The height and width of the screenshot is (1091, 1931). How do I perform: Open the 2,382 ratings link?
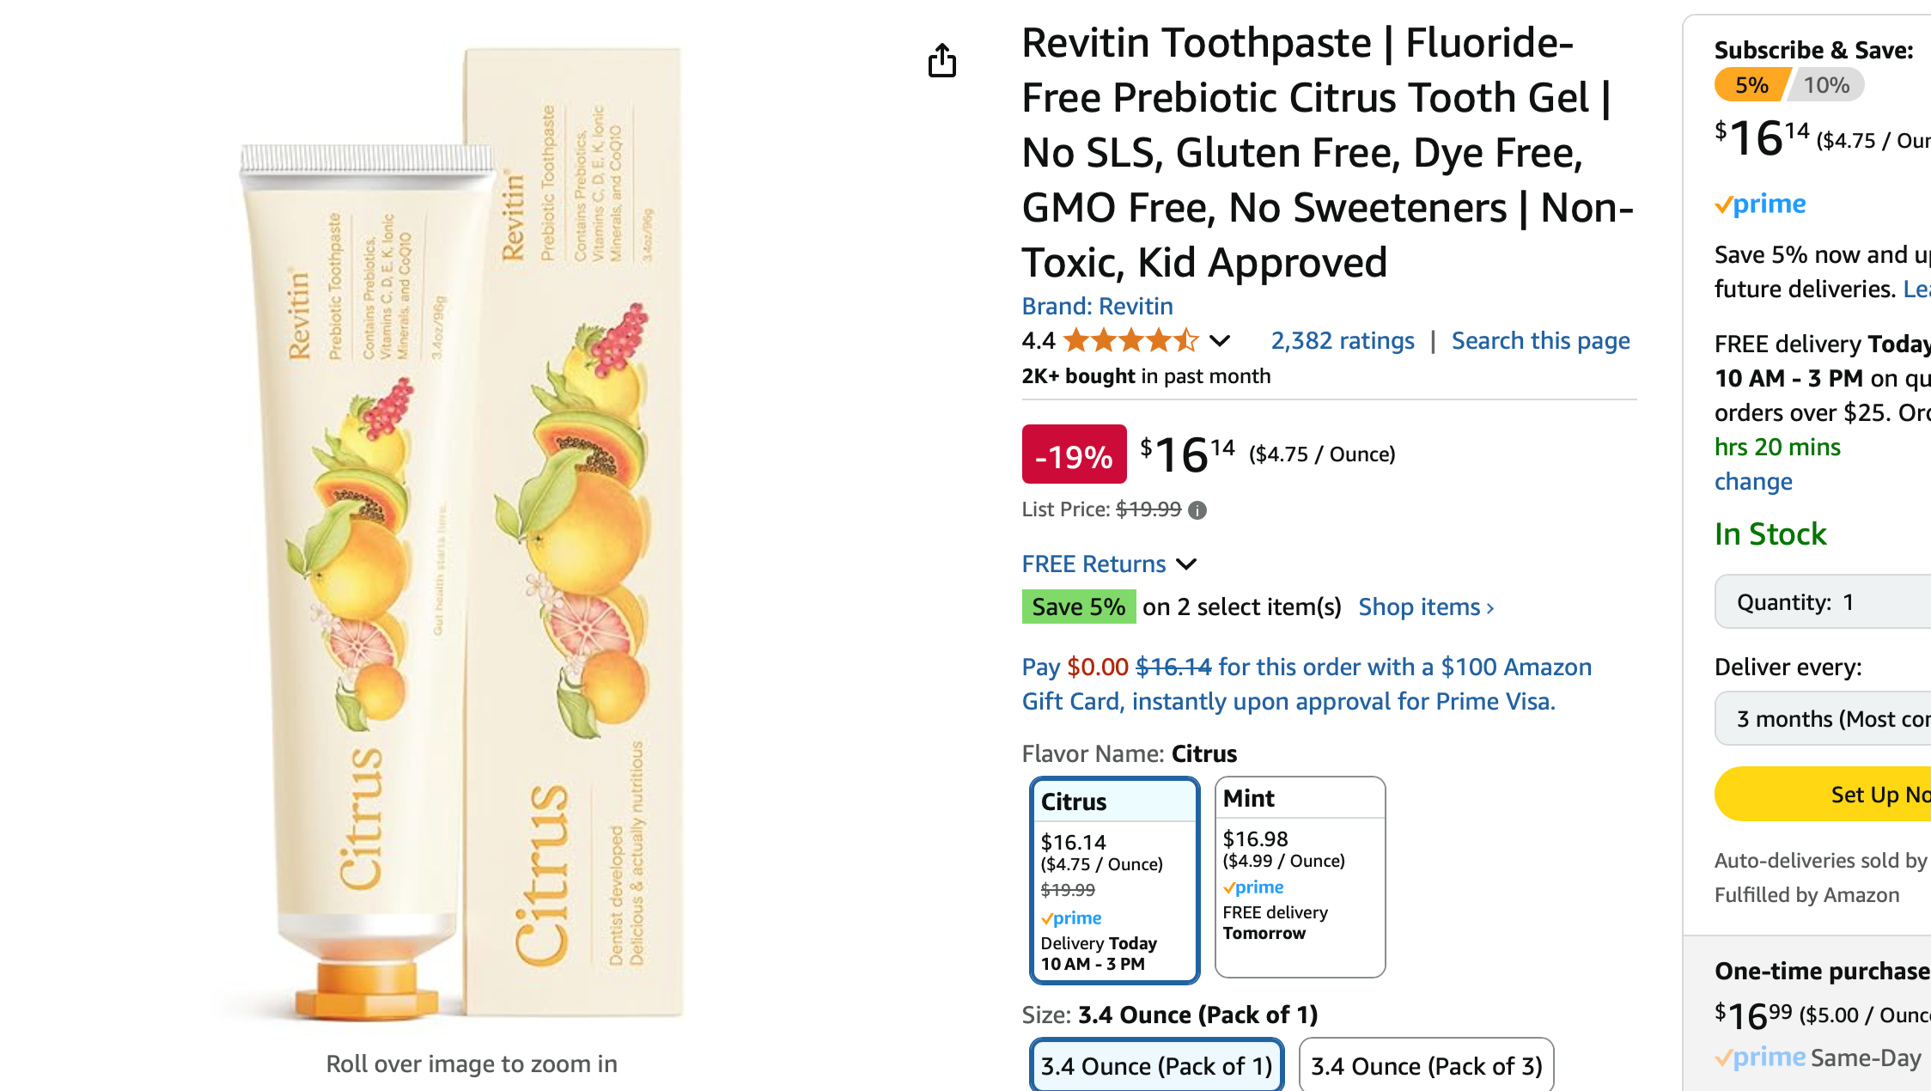[1343, 340]
